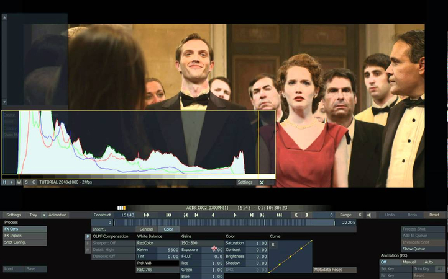Click the Exposure value slider

point(213,250)
